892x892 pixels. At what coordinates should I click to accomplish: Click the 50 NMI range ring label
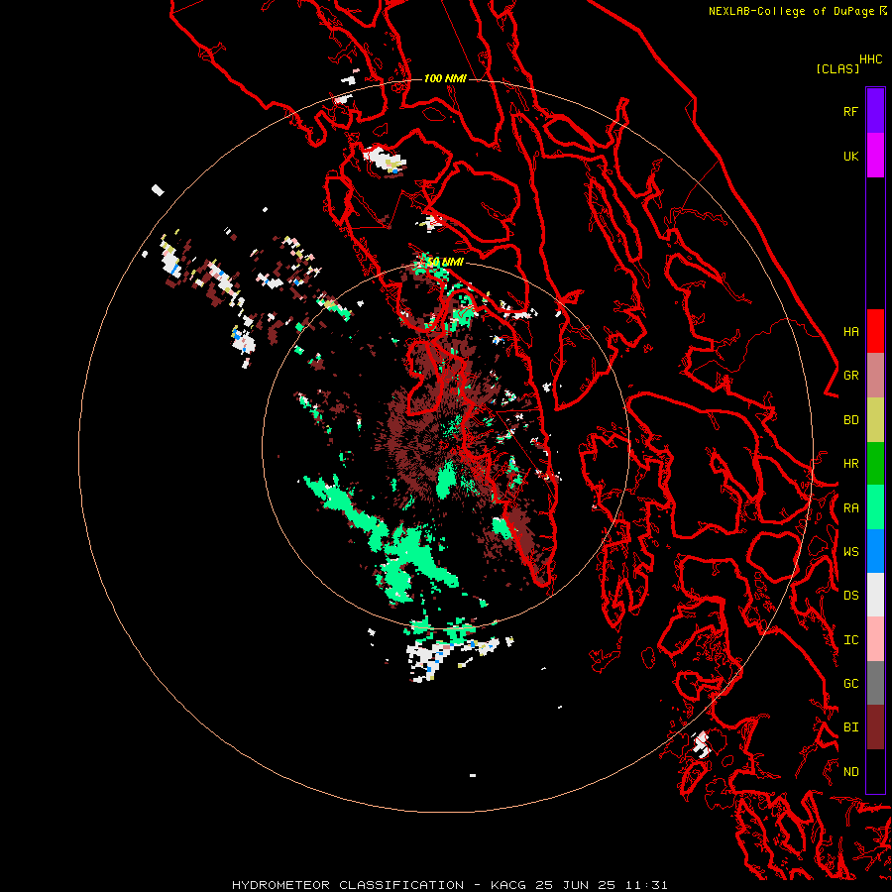coord(445,263)
